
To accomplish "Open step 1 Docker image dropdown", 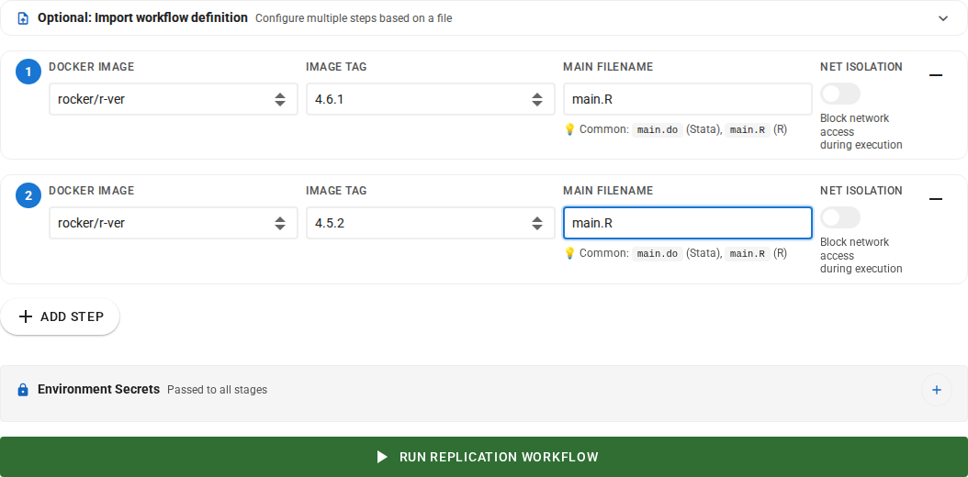I will (x=174, y=99).
